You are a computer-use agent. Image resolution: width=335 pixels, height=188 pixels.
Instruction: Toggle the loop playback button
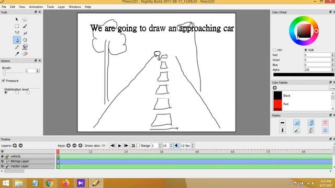[133, 146]
